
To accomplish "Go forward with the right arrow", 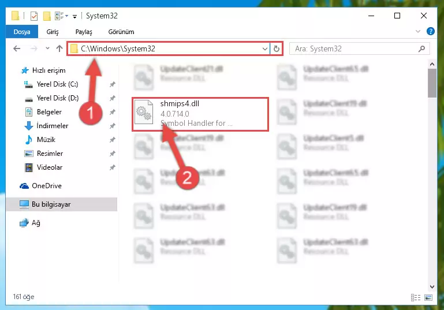I will point(33,48).
